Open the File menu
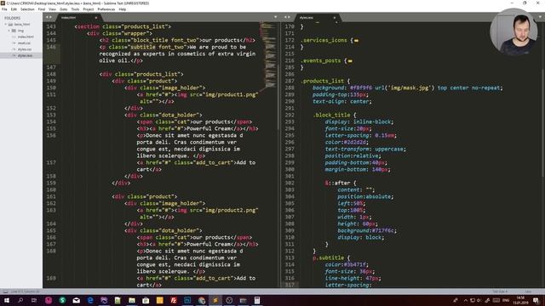Image resolution: width=545 pixels, height=306 pixels. pos(4,9)
